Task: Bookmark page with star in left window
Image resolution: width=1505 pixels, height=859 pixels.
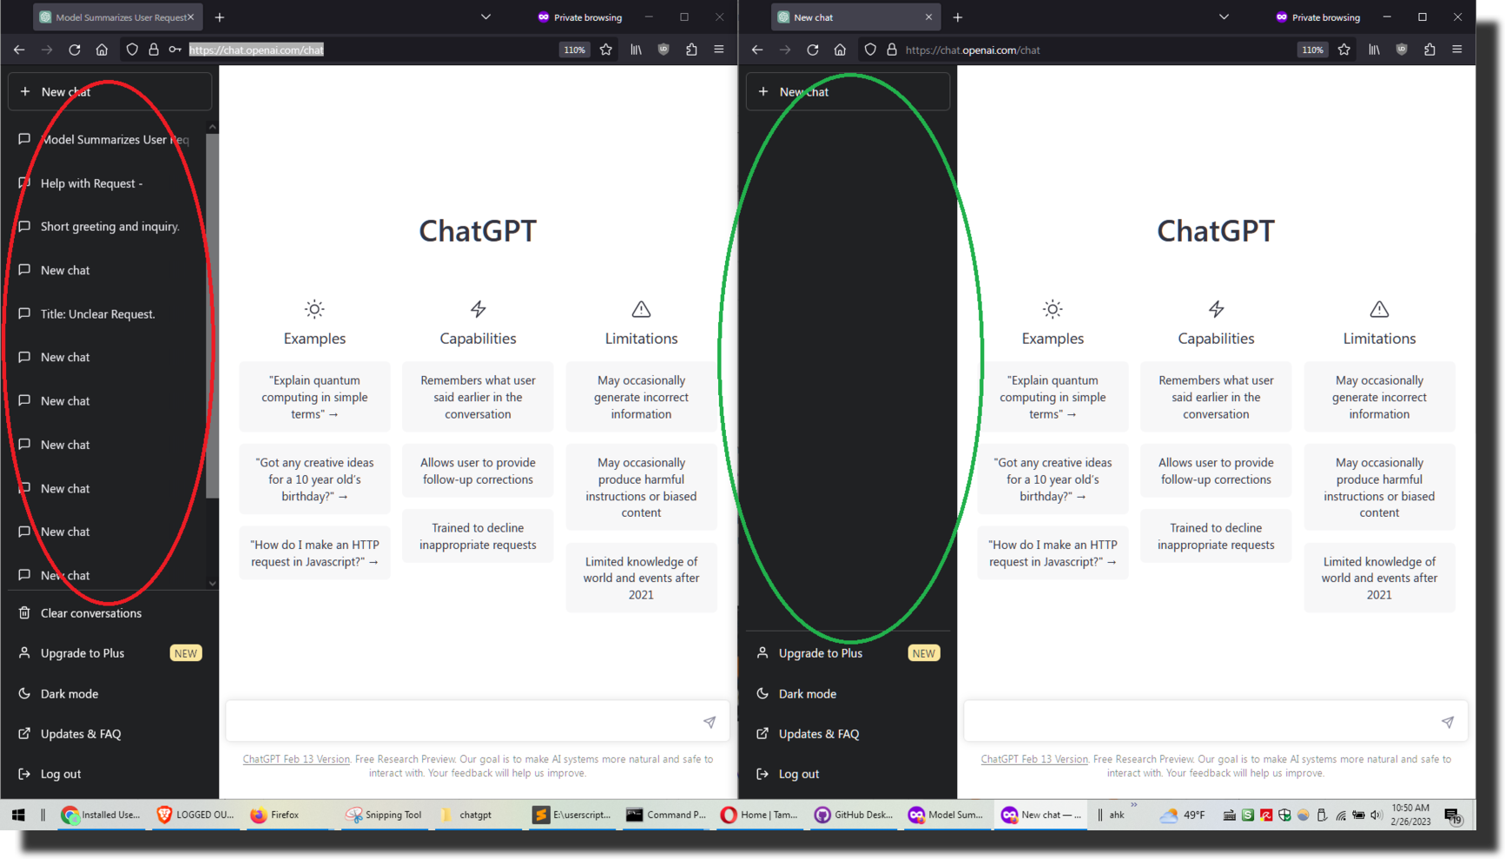Action: 606,50
